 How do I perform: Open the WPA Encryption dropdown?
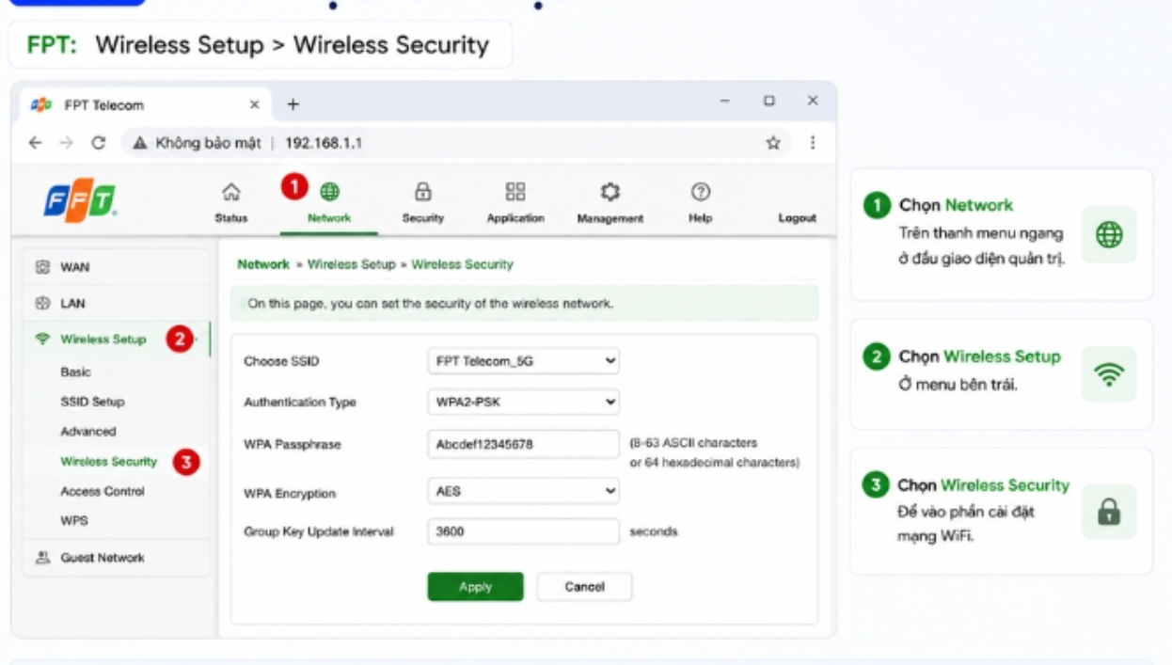[x=523, y=491]
